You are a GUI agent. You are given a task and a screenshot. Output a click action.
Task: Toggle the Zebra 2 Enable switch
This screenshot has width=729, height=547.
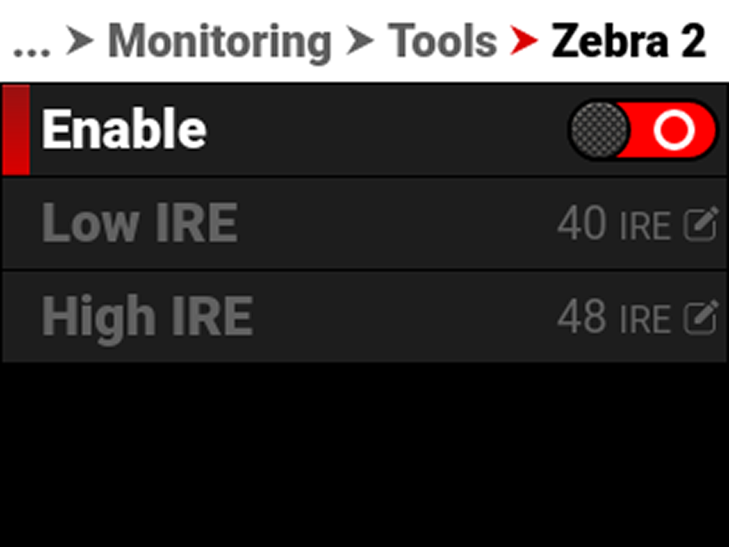[x=643, y=130]
